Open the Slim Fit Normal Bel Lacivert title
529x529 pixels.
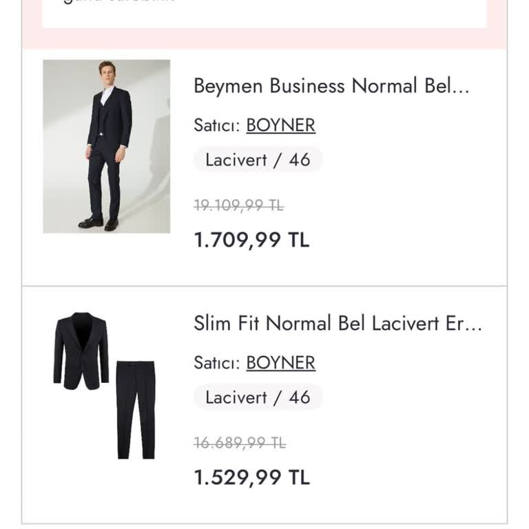(338, 324)
